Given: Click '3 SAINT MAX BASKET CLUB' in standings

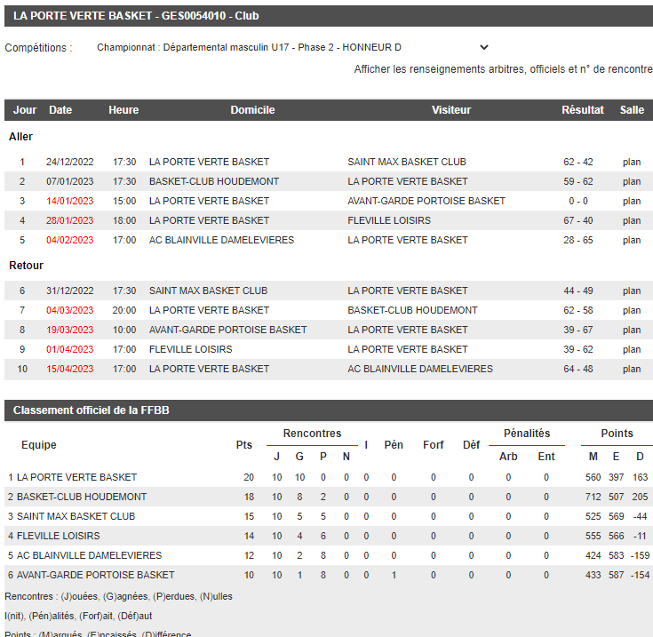Looking at the screenshot, I should pyautogui.click(x=71, y=517).
